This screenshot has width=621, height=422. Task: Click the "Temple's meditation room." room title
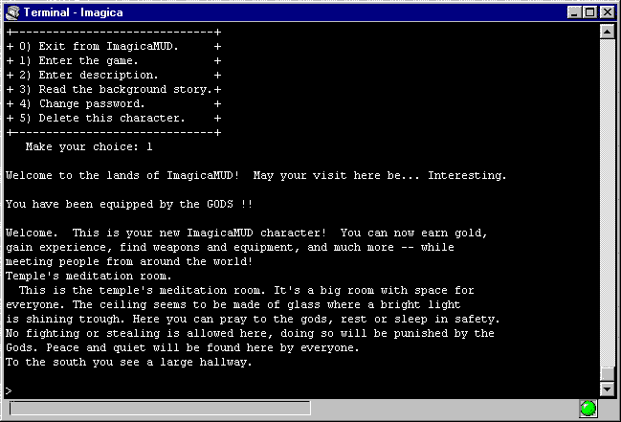pos(89,276)
